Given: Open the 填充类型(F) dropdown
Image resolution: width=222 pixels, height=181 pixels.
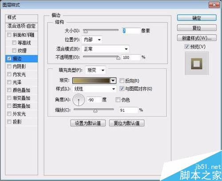Looking at the screenshot, I should pyautogui.click(x=95, y=70).
